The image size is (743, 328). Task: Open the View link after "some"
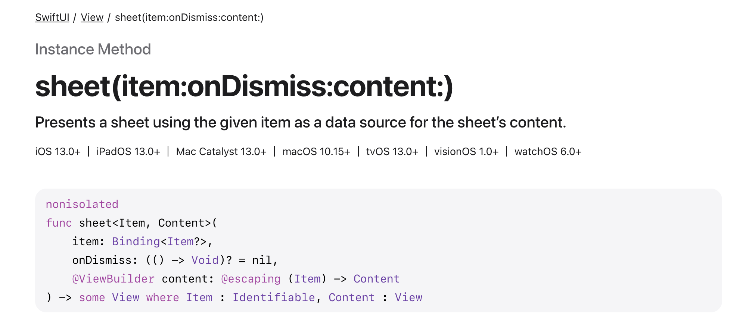(x=125, y=297)
